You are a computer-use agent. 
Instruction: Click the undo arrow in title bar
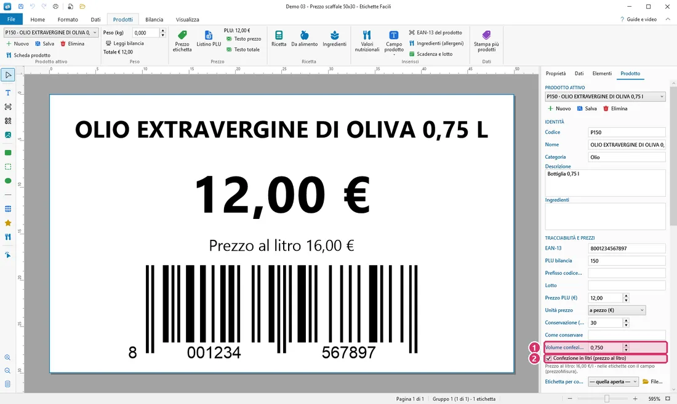33,7
